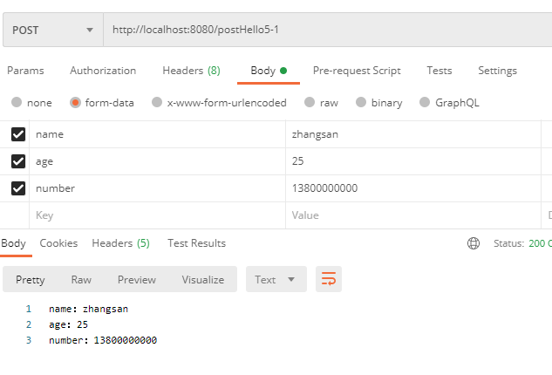Click the wrap lines icon in response toolbar
Viewport: 552px width, 375px height.
329,279
